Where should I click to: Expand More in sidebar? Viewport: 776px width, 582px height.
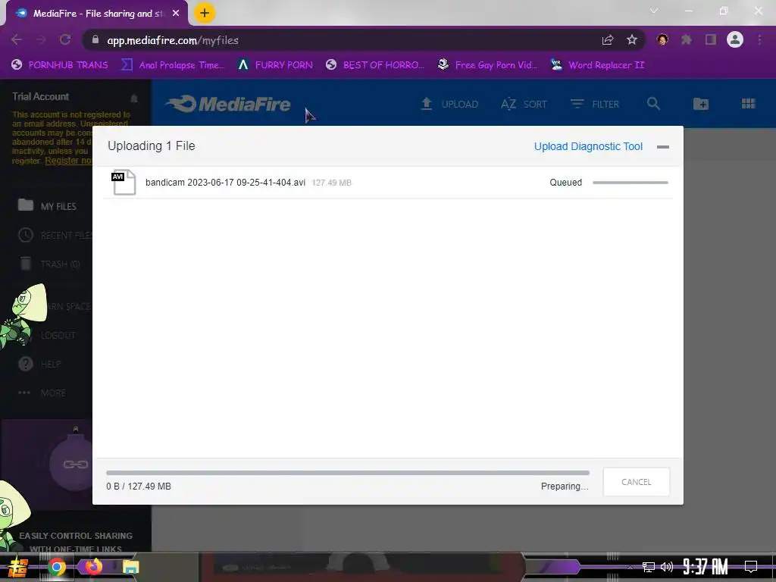pyautogui.click(x=42, y=393)
